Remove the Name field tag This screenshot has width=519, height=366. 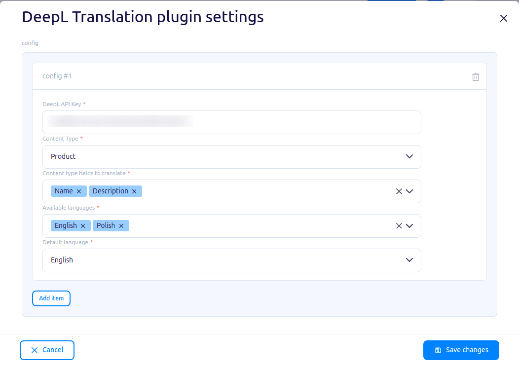click(x=79, y=191)
